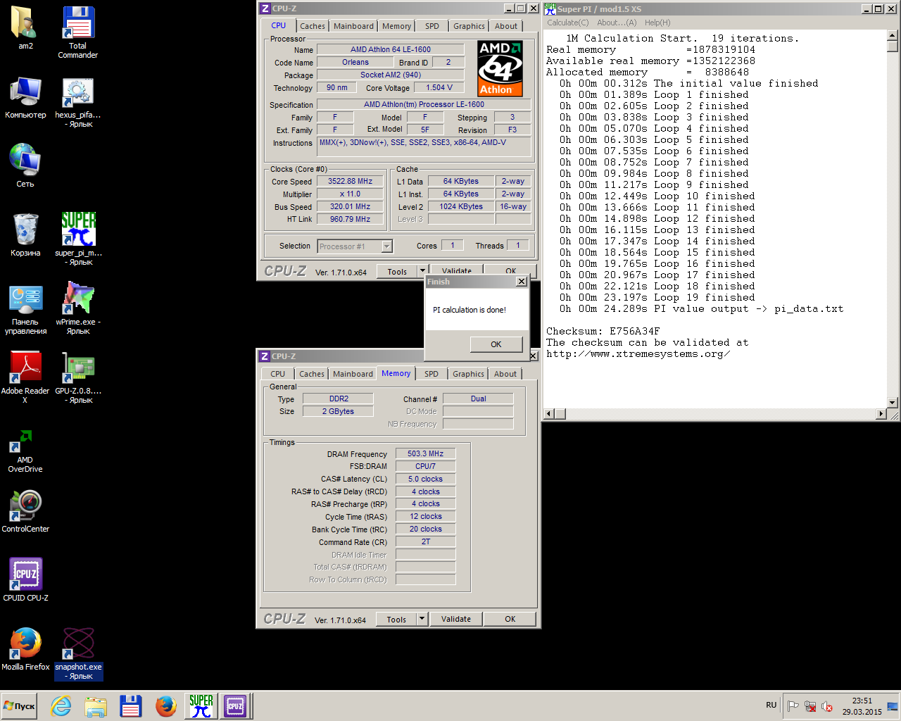
Task: Open the Сеть network icon
Action: pos(25,166)
